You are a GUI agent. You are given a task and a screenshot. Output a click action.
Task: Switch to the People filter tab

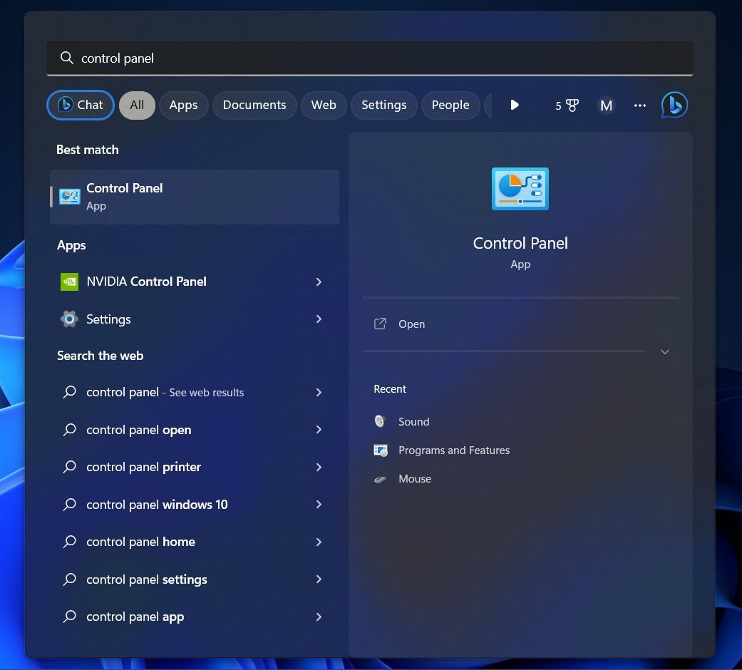click(x=450, y=105)
